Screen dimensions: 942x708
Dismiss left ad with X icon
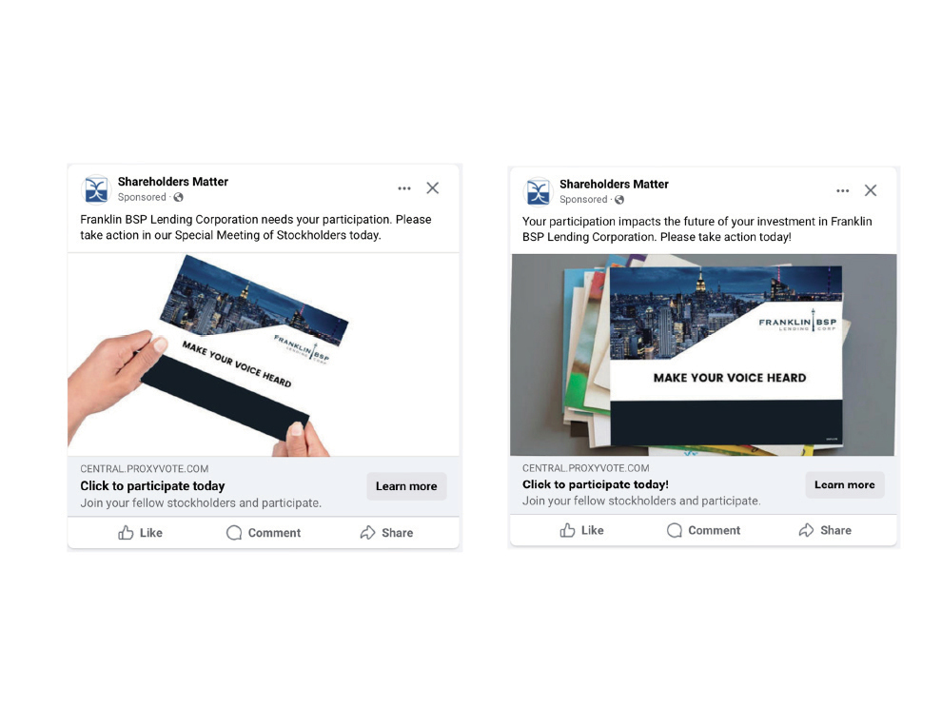433,188
